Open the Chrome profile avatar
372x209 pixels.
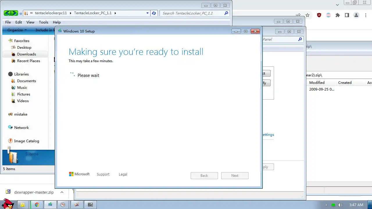pyautogui.click(x=356, y=15)
